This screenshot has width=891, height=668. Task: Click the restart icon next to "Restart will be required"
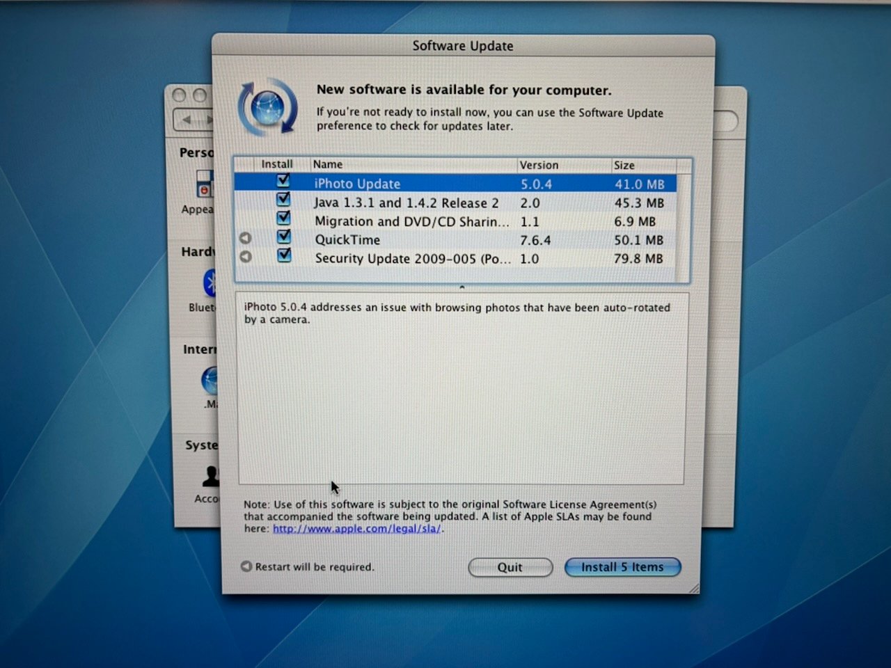click(x=246, y=566)
